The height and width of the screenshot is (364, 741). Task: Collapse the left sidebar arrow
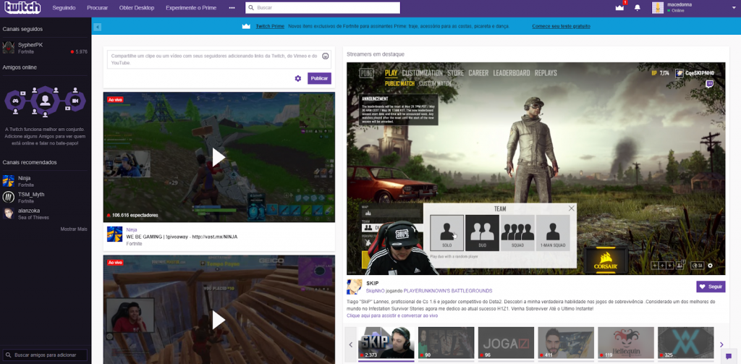98,27
